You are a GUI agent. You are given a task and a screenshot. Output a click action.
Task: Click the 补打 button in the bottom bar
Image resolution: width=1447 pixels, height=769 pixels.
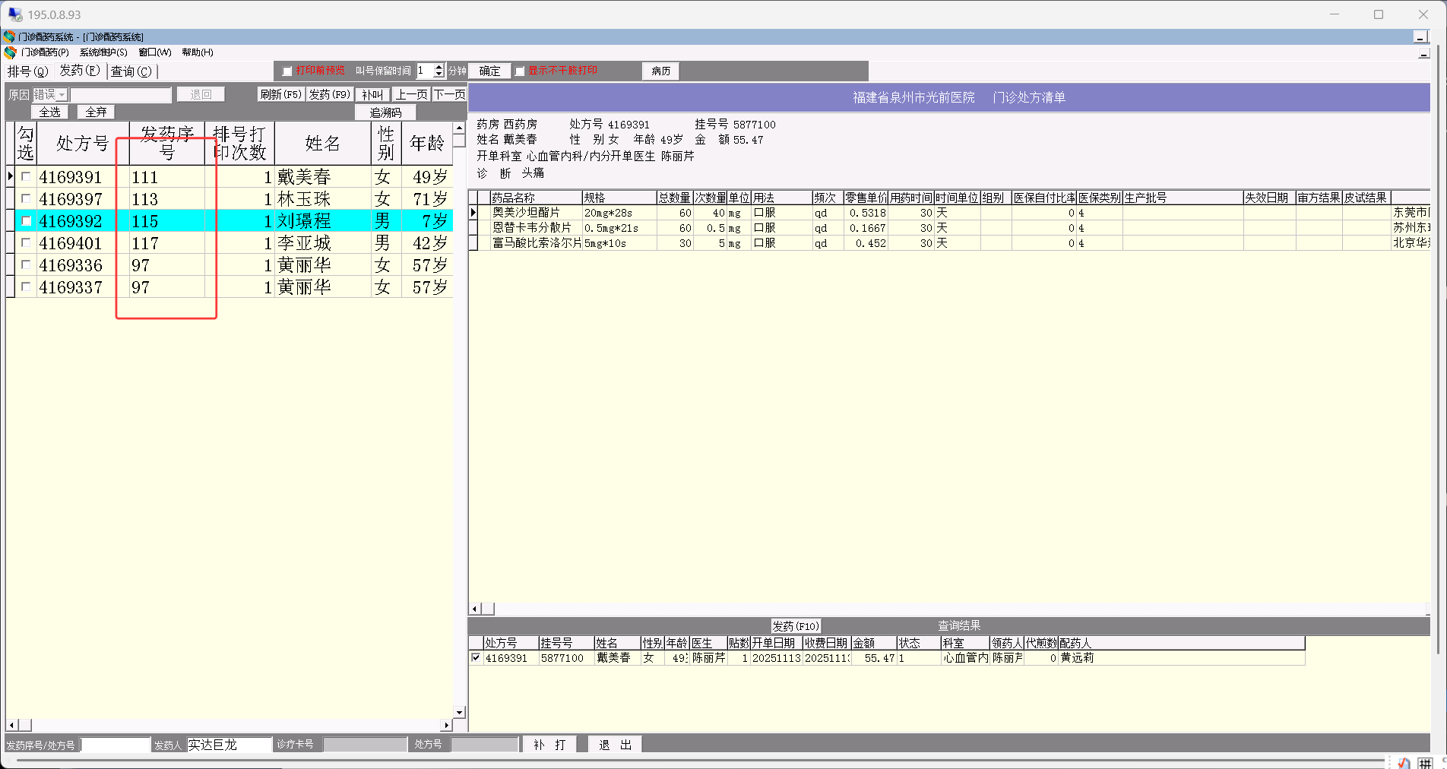click(x=549, y=745)
